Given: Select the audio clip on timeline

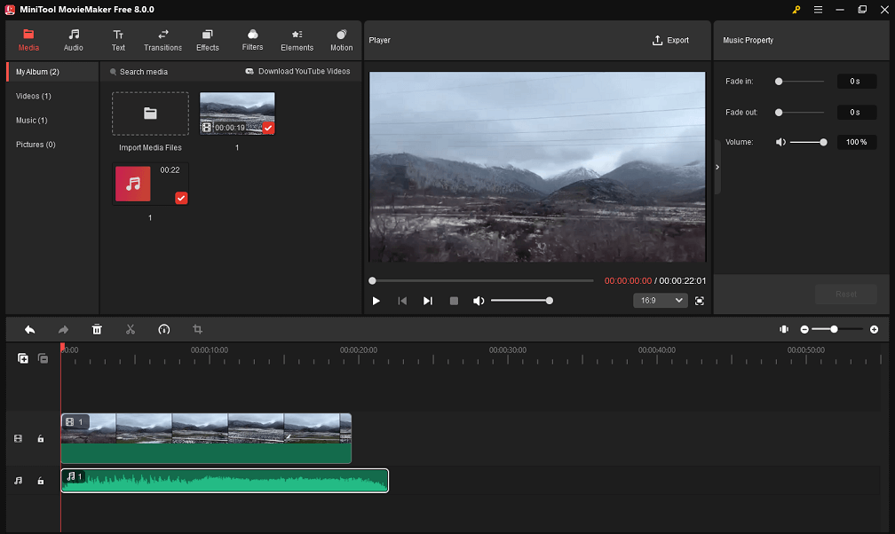Looking at the screenshot, I should pyautogui.click(x=225, y=481).
